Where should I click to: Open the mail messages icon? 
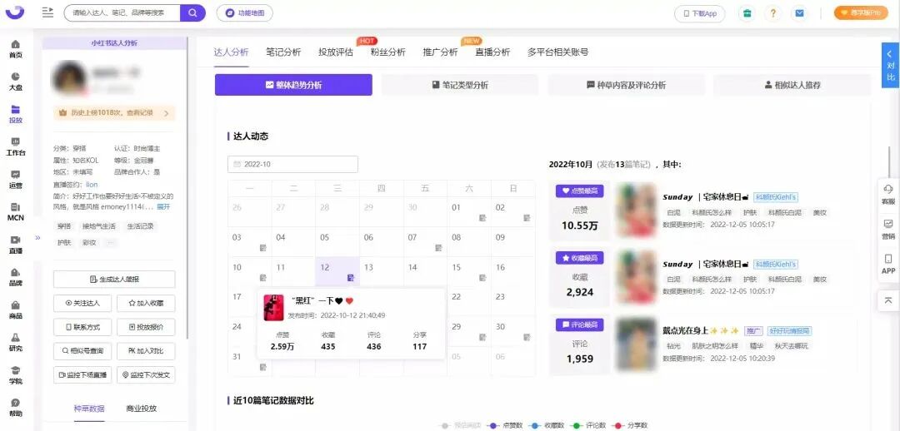799,13
